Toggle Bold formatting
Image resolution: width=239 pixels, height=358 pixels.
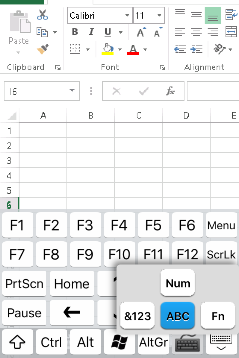[x=74, y=32]
